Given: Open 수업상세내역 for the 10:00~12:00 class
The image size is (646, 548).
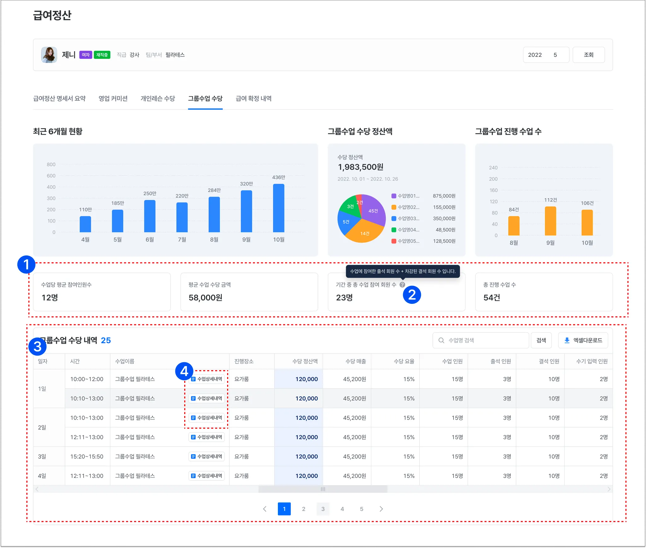Looking at the screenshot, I should coord(207,379).
